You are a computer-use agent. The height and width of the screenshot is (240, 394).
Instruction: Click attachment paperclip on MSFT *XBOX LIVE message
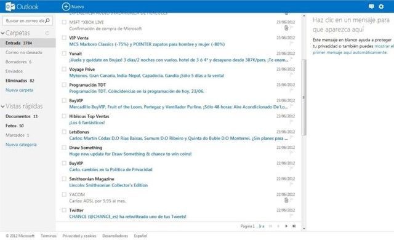coord(286,28)
